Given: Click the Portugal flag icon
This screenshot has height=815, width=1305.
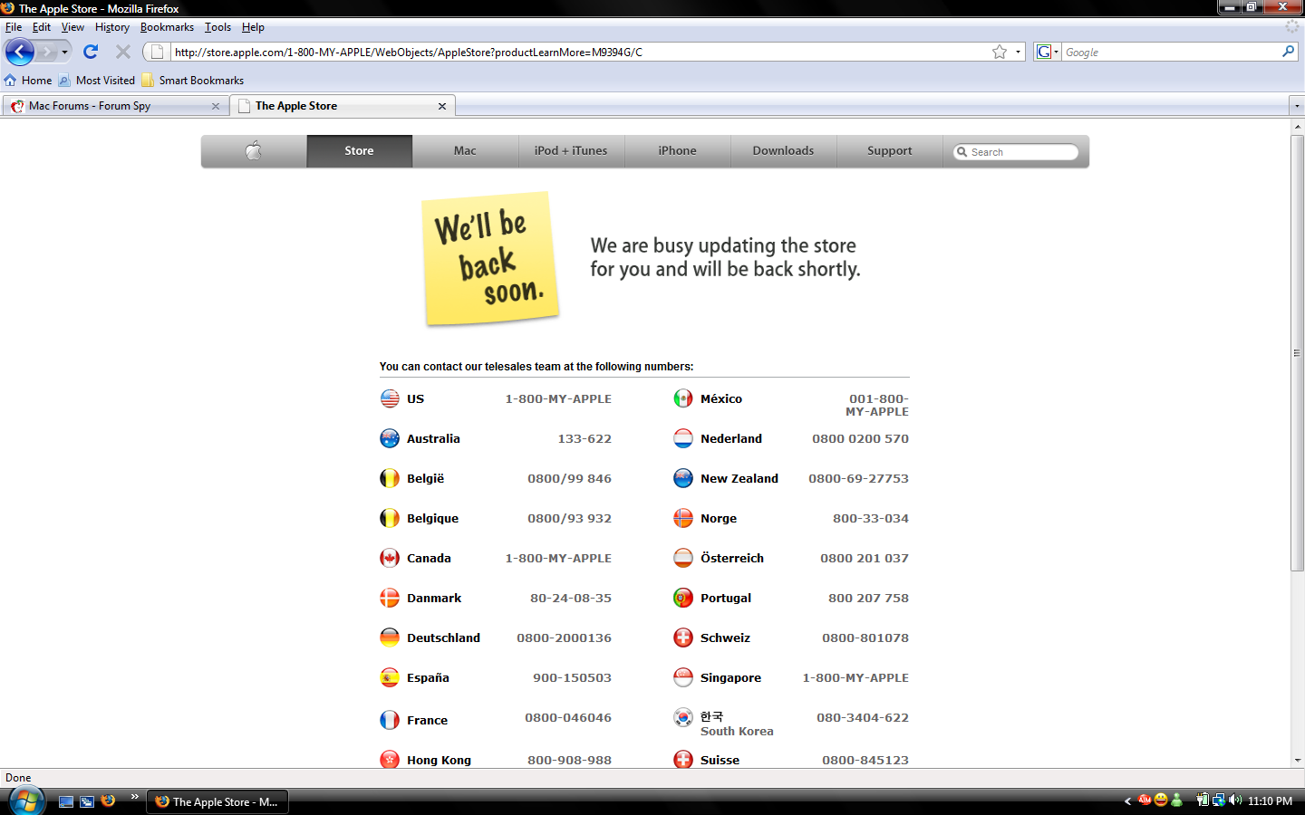Looking at the screenshot, I should [683, 598].
